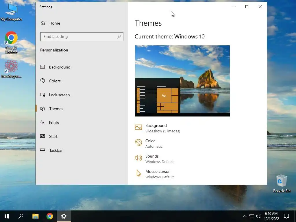296x222 pixels.
Task: Click the search magnifier in Find a setting
Action: [119, 37]
